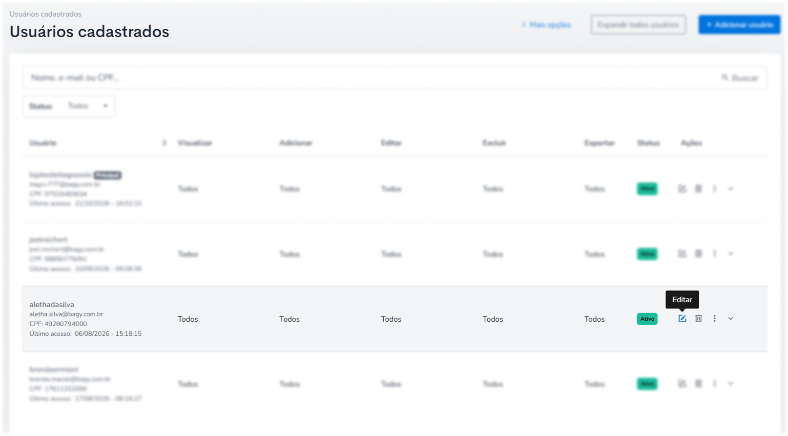Click alethadasilva's Todos under Visualizar
This screenshot has height=436, width=788.
coord(188,319)
